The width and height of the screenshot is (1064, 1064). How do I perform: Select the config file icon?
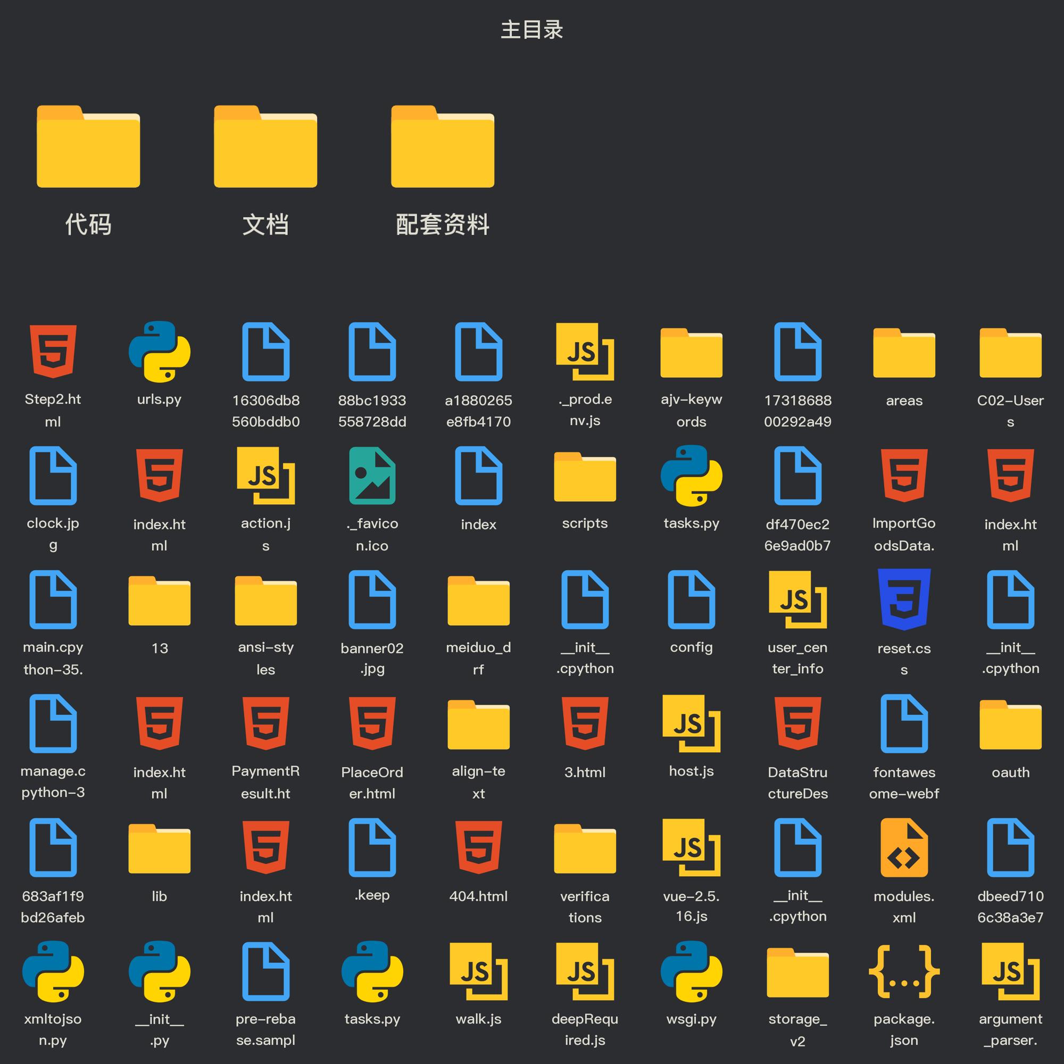click(692, 599)
